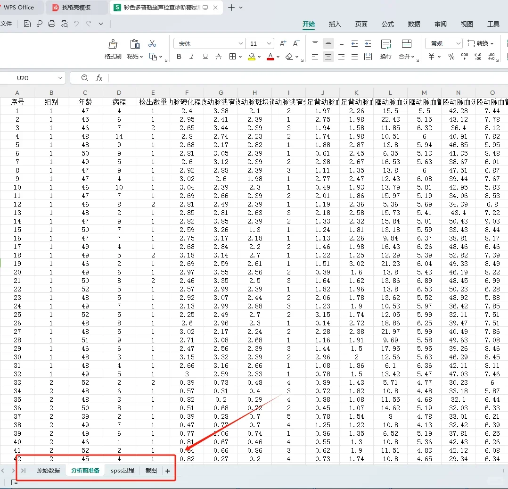
Task: Apply red font color
Action: coord(270,57)
